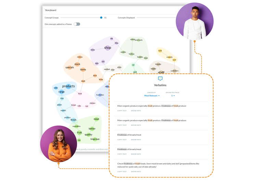Copy text of the 'Check freshness' verbatim
Screen dimensions: 256x182
click(122, 171)
